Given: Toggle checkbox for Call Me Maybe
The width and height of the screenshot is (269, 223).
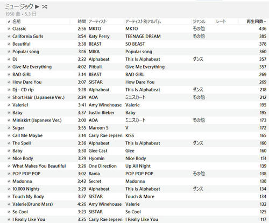Looking at the screenshot, I should [x=9, y=135].
